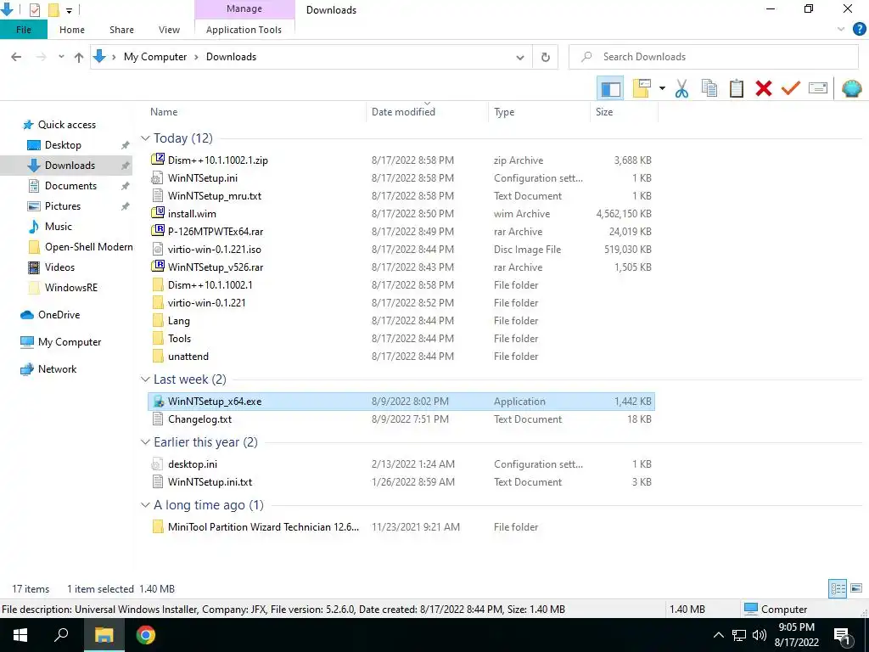Click quick access toolbar new folder icon
Image resolution: width=869 pixels, height=652 pixels.
pyautogui.click(x=53, y=10)
